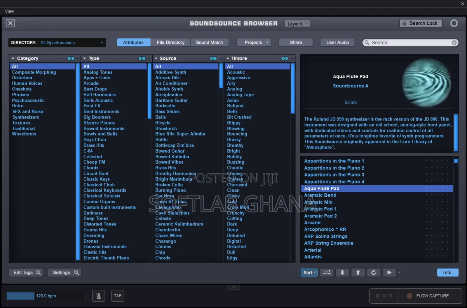Select the Electric Thumb Piano type
Image resolution: width=467 pixels, height=308 pixels.
(x=106, y=258)
